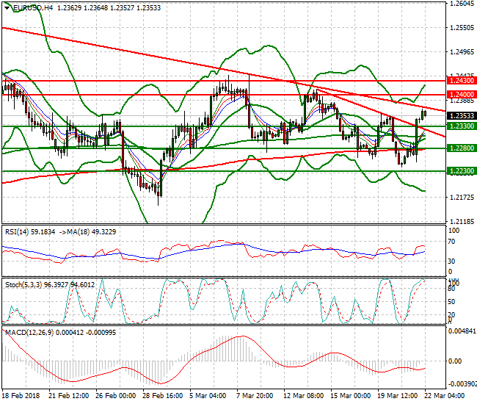The height and width of the screenshot is (404, 477).
Task: Select the green 1.23300 price level label
Action: 462,126
